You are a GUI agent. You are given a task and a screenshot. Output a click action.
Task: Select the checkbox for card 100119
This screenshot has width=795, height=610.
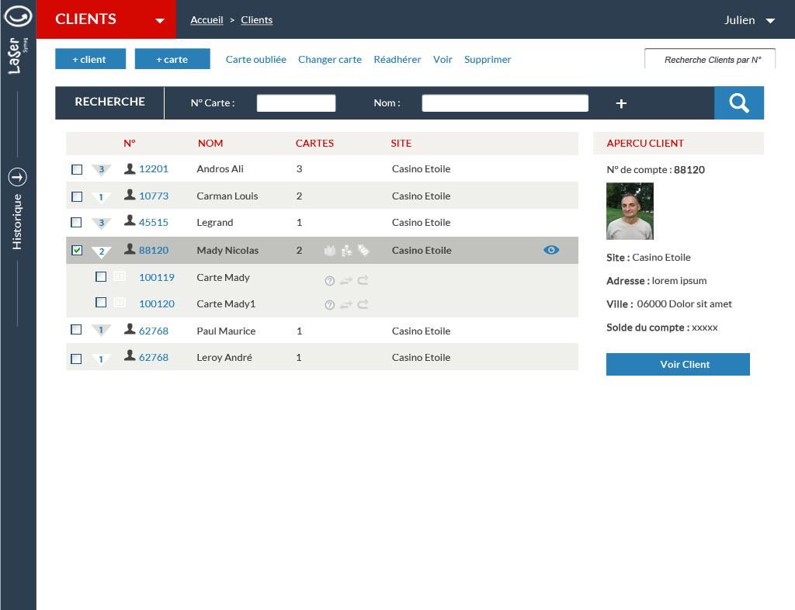[x=101, y=277]
